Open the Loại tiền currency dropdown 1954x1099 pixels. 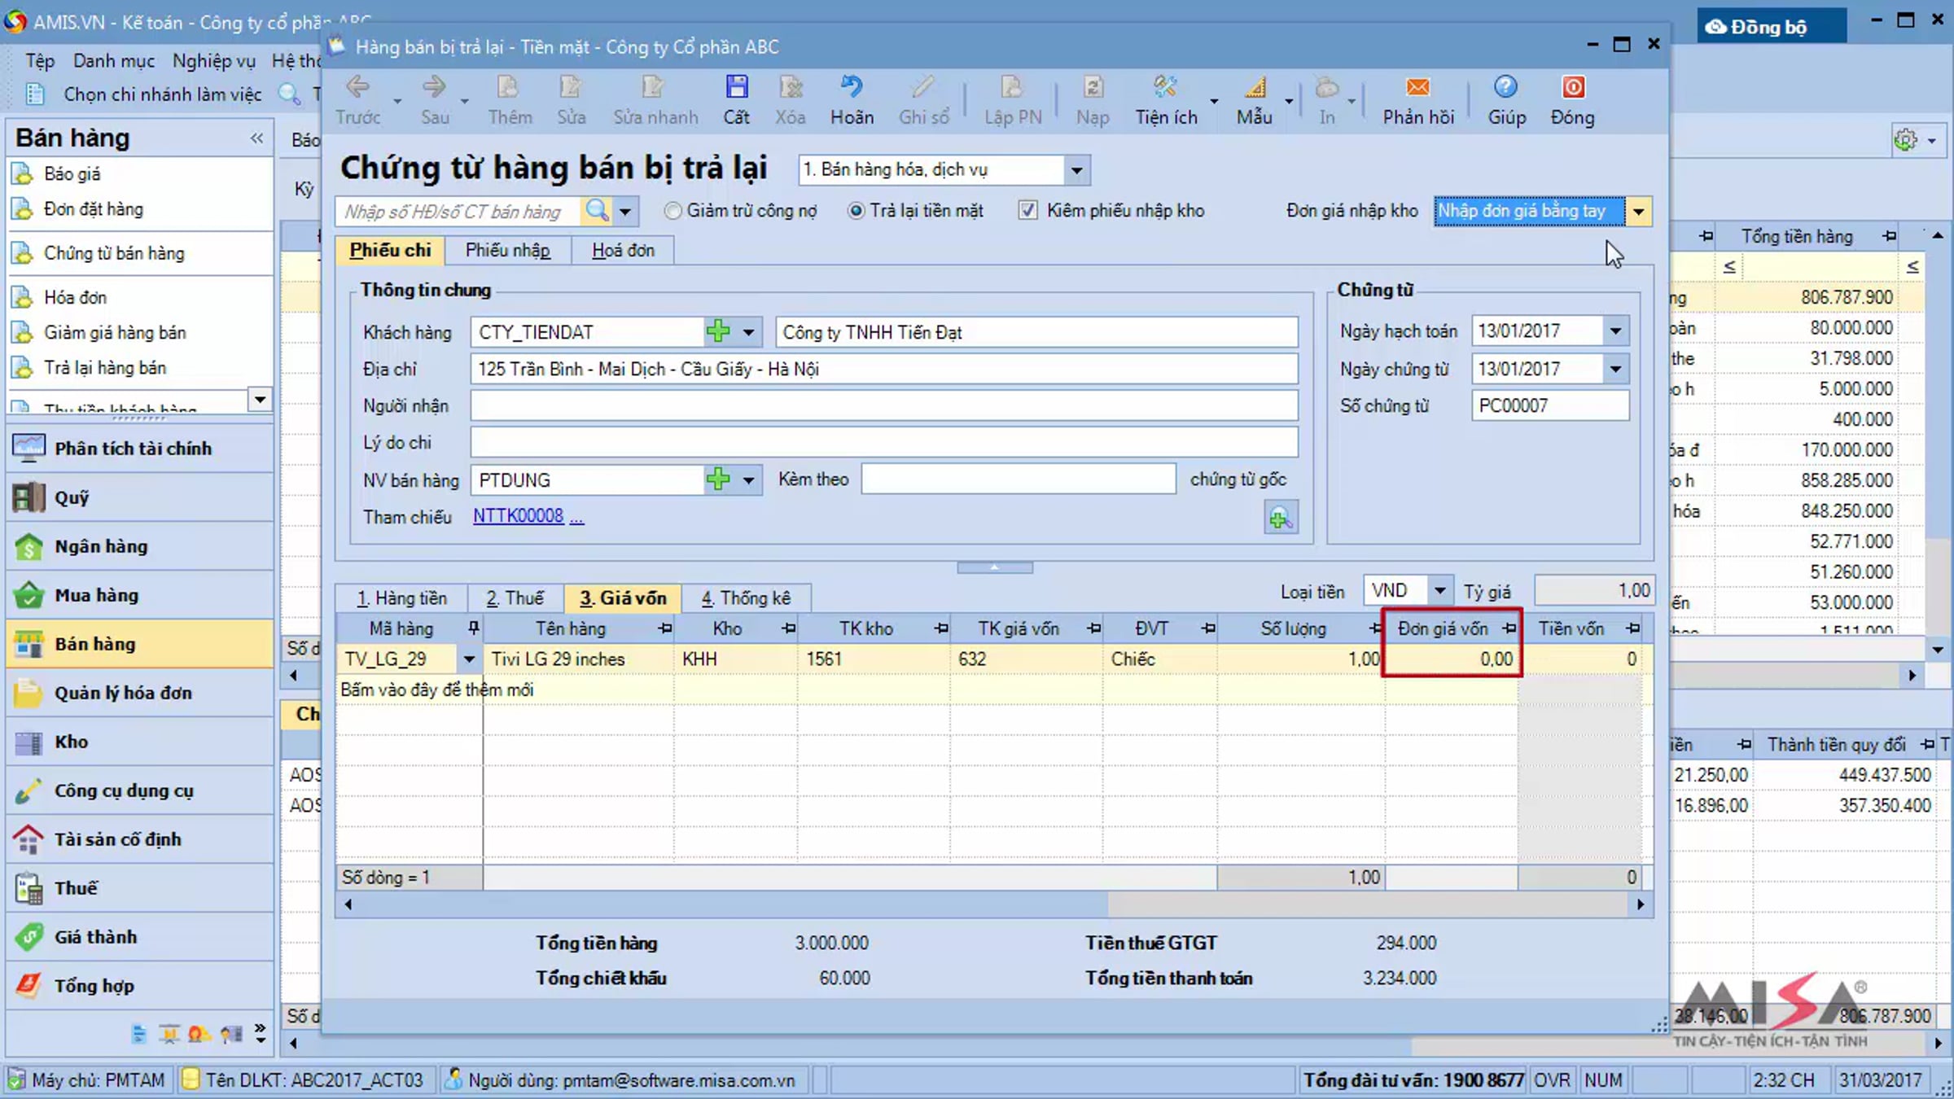(x=1439, y=590)
